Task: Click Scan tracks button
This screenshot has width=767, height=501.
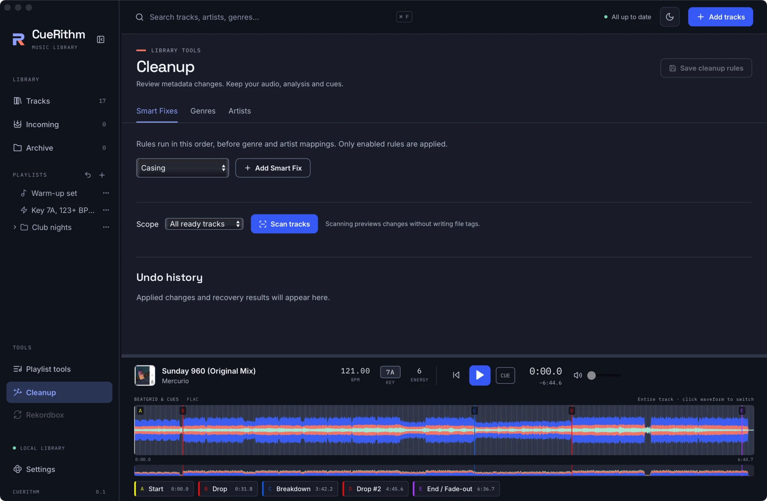Action: (x=284, y=224)
